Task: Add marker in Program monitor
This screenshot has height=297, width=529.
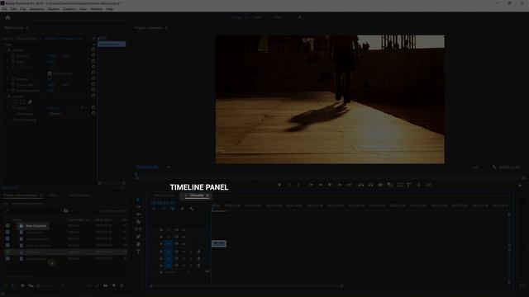Action: coord(279,185)
